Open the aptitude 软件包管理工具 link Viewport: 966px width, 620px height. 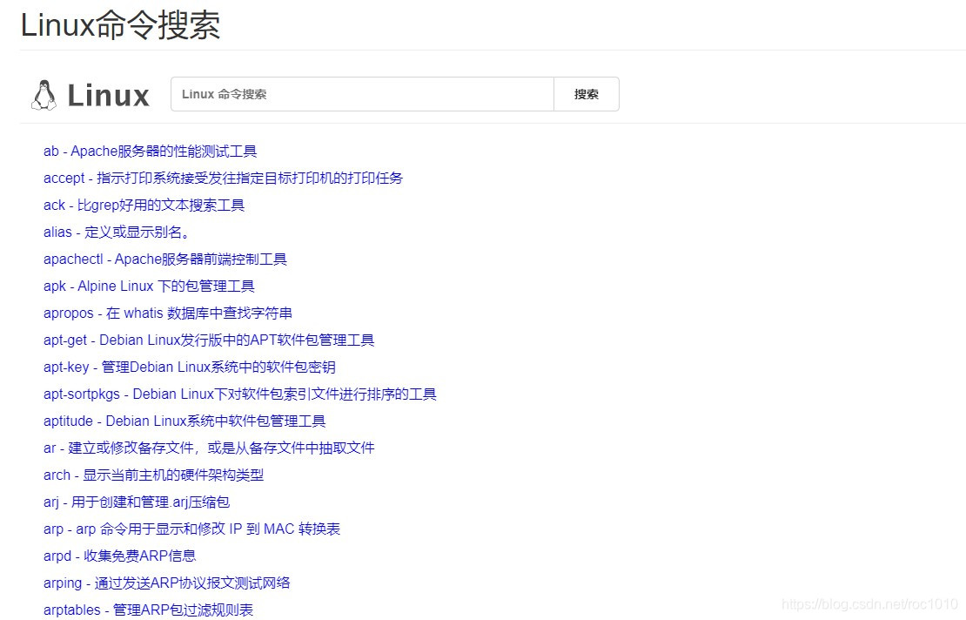184,421
